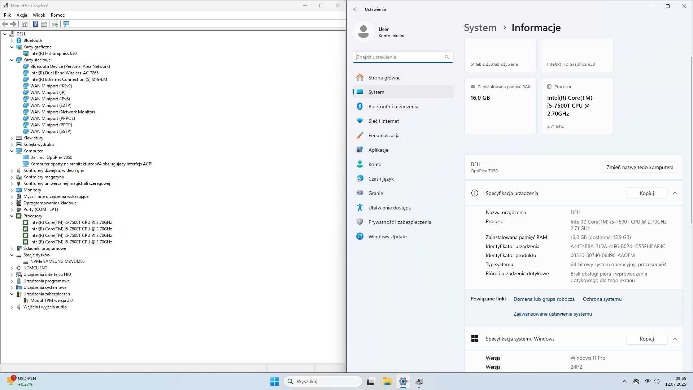Open the Akcja menu
The image size is (693, 390).
pos(22,15)
